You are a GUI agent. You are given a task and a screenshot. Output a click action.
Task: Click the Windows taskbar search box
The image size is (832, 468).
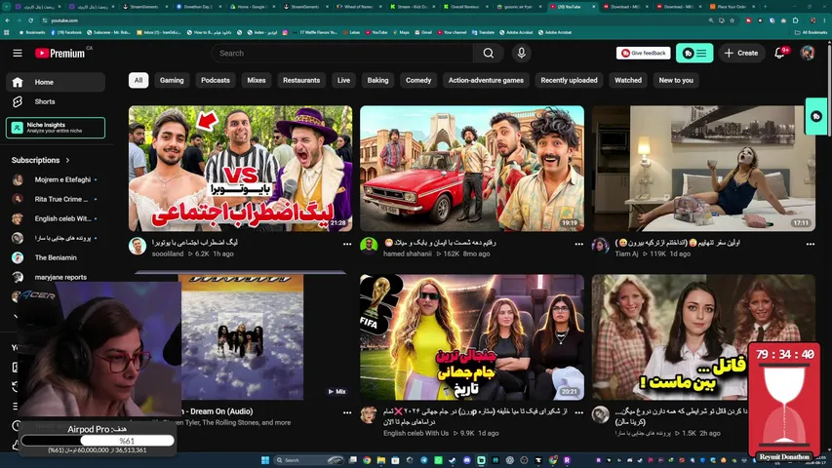[x=309, y=460]
